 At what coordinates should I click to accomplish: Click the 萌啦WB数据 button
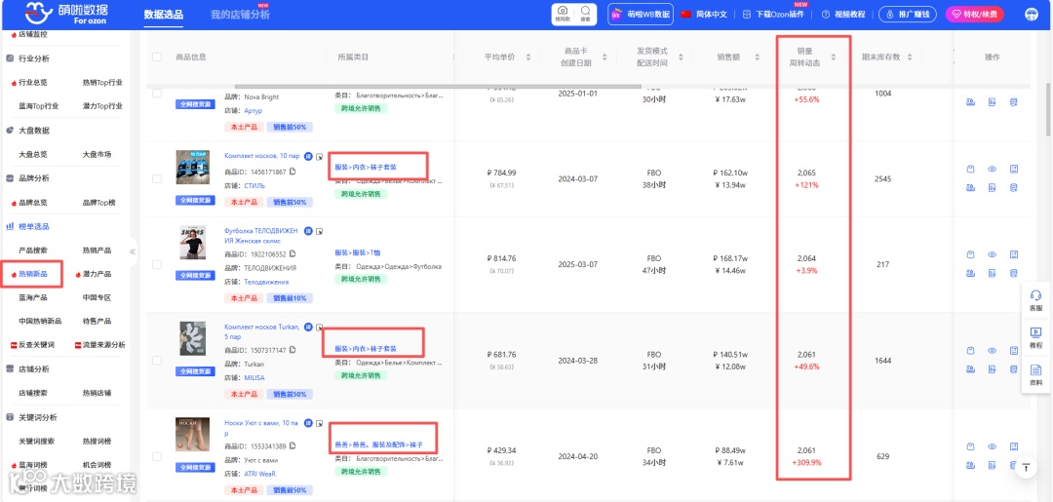pyautogui.click(x=641, y=14)
